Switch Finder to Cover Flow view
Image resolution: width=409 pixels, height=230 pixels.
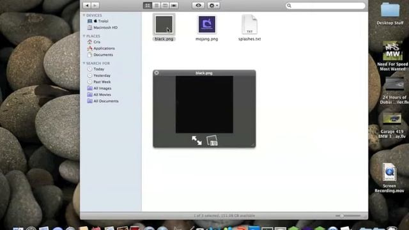(174, 6)
